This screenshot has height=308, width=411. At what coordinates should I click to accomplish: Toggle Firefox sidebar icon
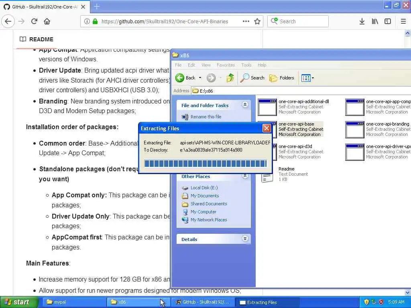(388, 21)
